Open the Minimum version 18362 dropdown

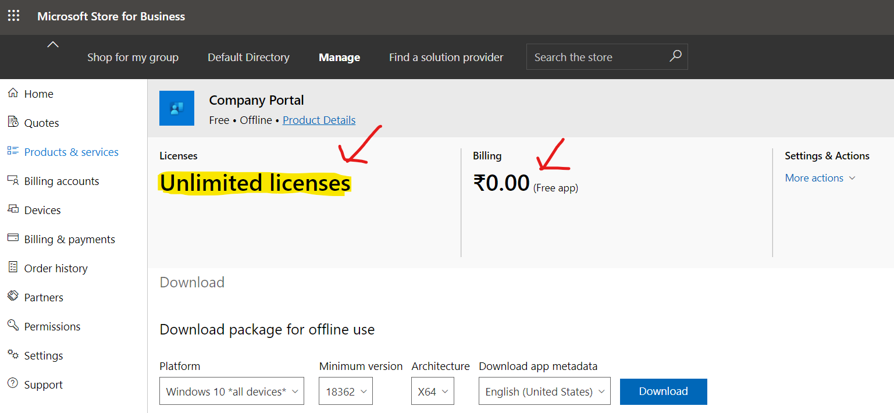[x=346, y=391]
